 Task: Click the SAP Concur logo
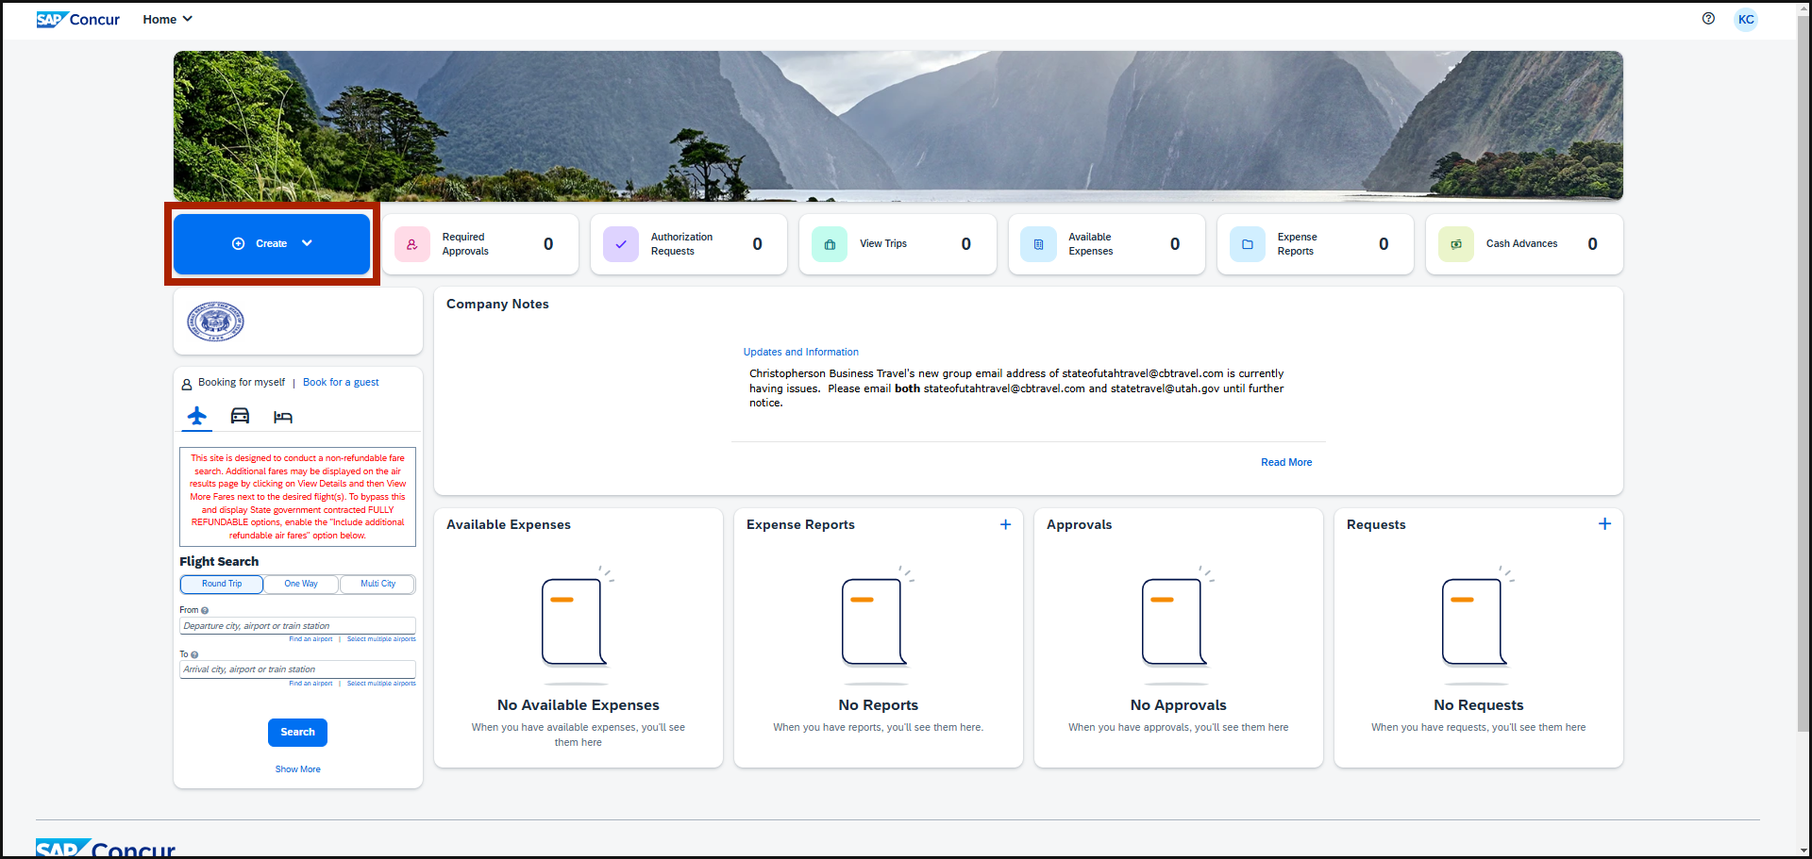78,19
